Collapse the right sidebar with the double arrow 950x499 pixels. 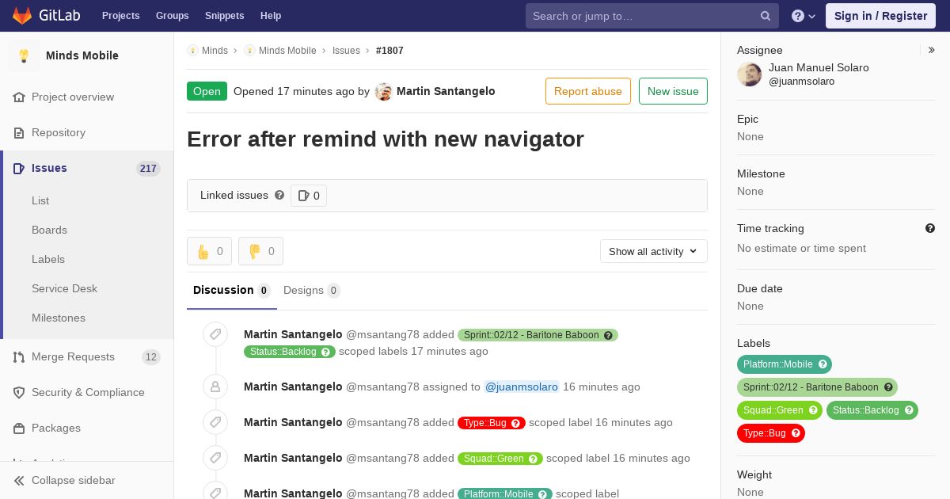pos(932,50)
